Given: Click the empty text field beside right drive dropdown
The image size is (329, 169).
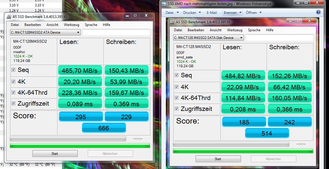Looking at the screenshot, I should [280, 38].
